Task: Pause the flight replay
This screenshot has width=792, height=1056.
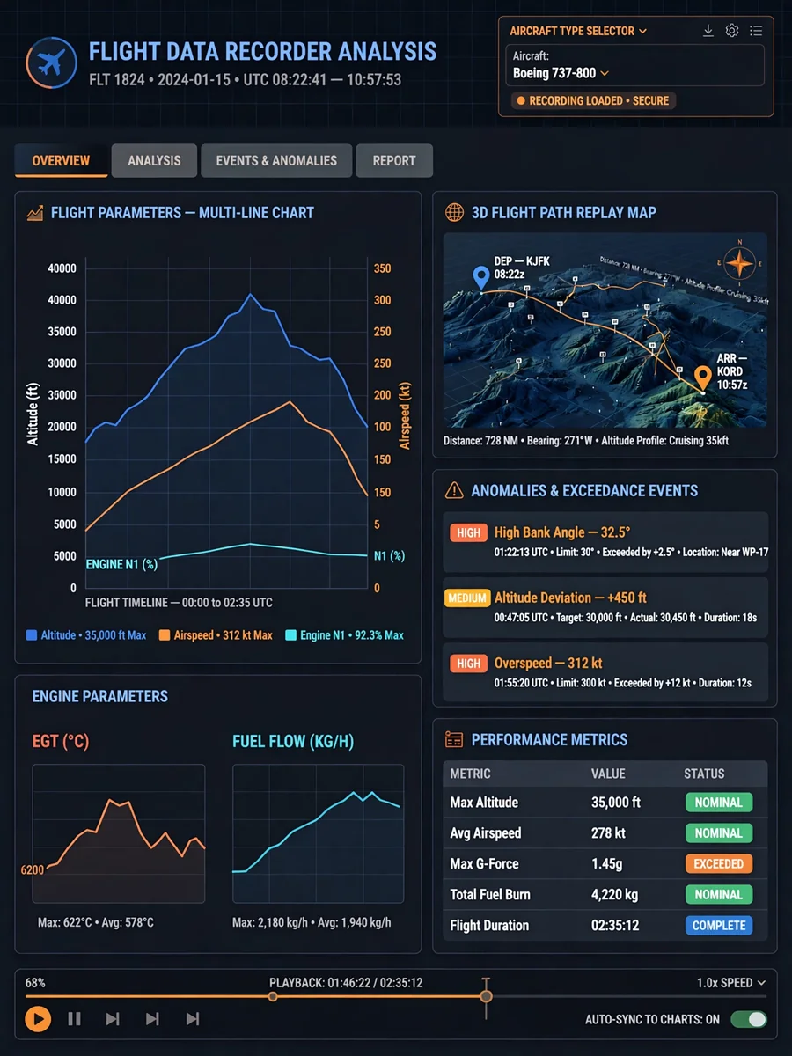Action: coord(75,1019)
